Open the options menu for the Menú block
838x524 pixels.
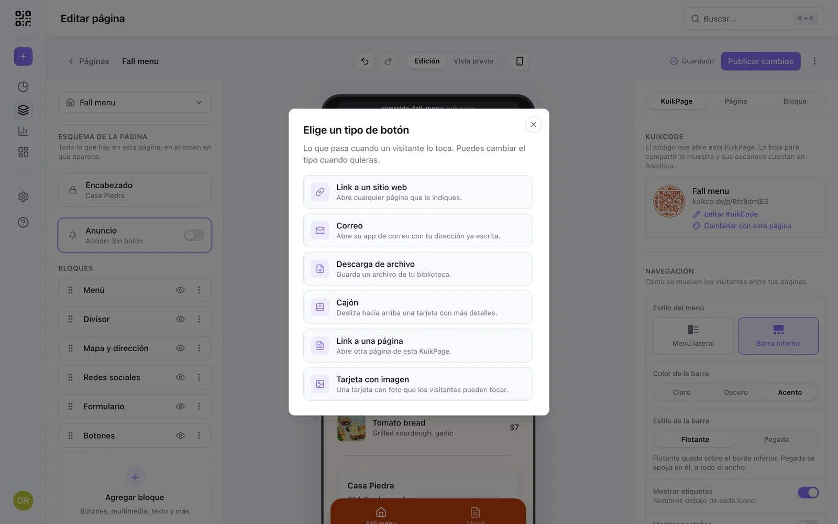pyautogui.click(x=199, y=290)
